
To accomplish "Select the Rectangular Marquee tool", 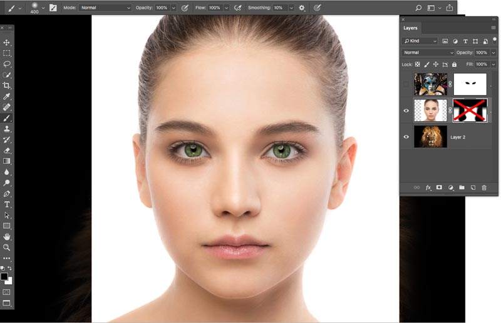I will pyautogui.click(x=6, y=53).
